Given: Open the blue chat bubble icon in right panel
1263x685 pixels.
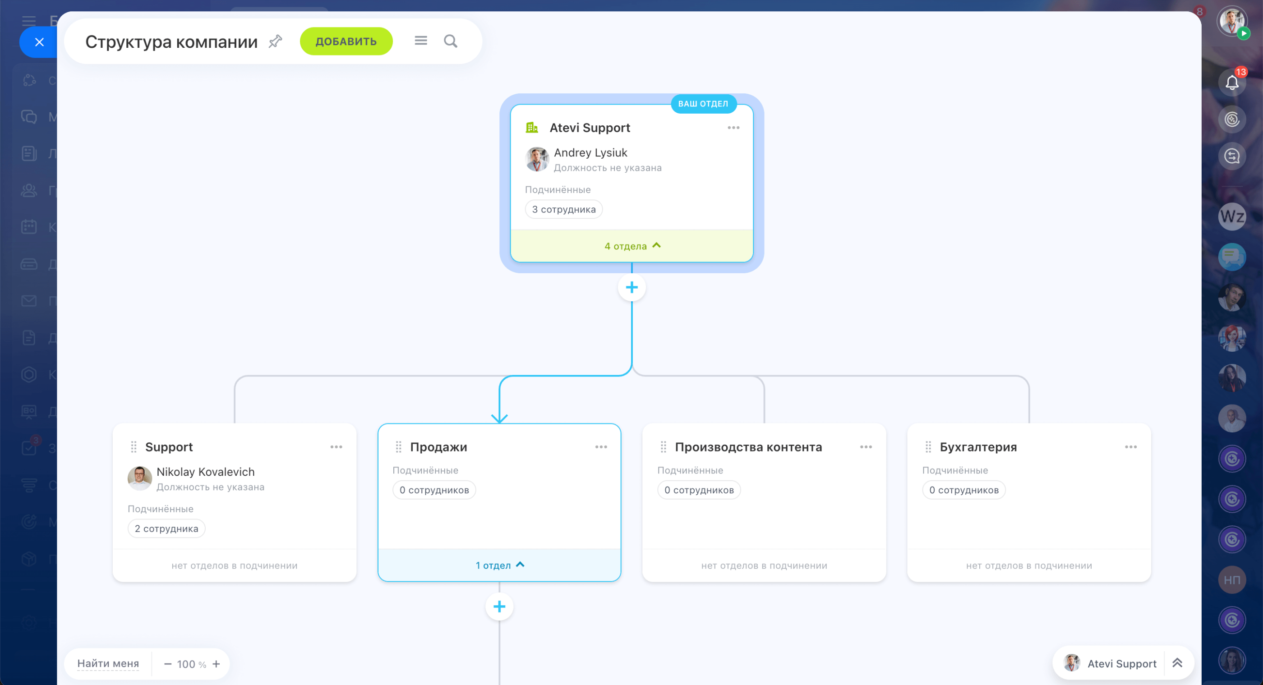Looking at the screenshot, I should click(x=1232, y=257).
